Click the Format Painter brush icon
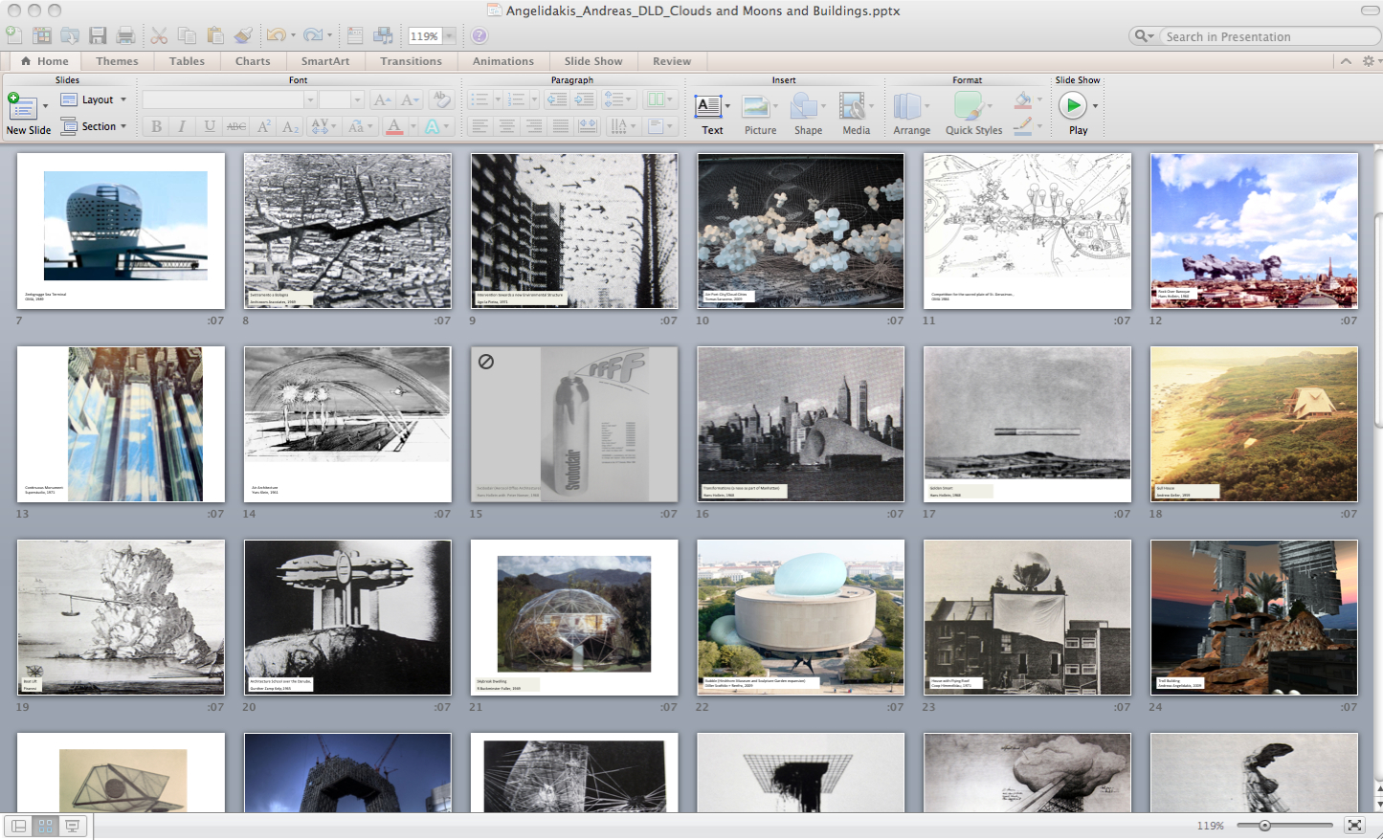The image size is (1383, 840). 243,36
